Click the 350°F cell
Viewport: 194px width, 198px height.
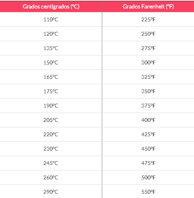pos(148,91)
